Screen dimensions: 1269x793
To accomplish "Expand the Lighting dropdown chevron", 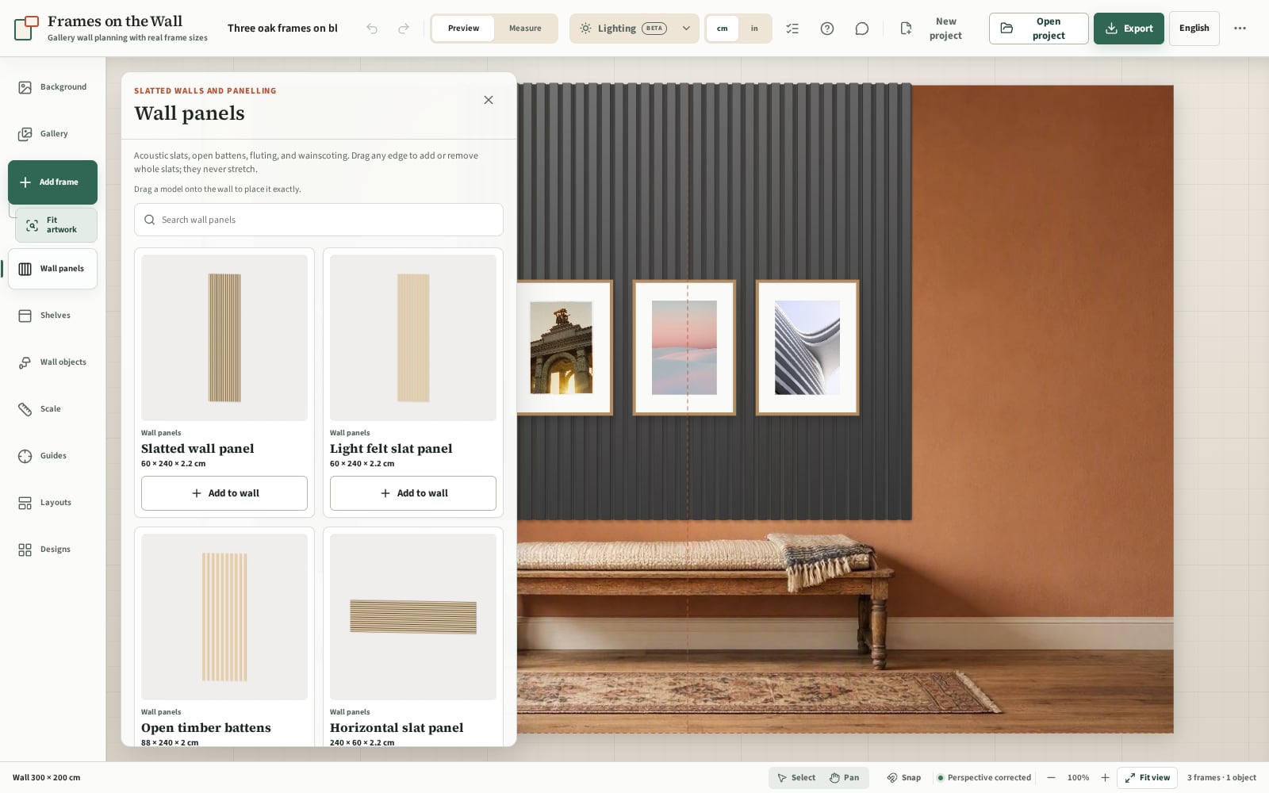I will click(686, 29).
